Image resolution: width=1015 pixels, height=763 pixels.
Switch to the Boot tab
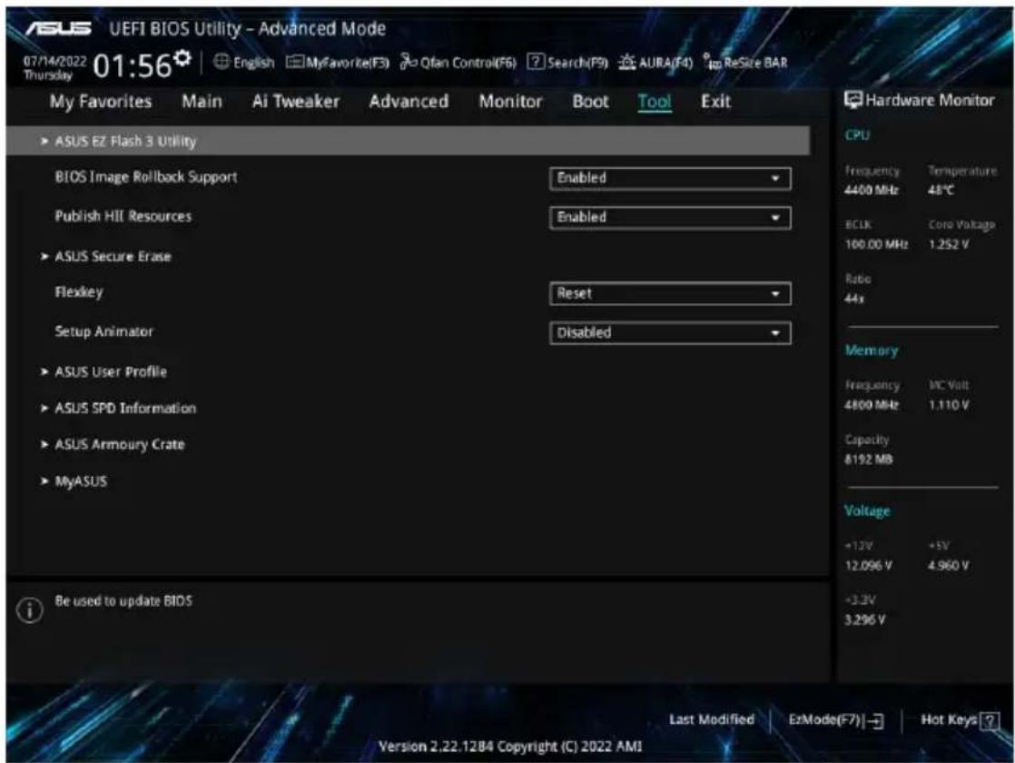coord(590,102)
